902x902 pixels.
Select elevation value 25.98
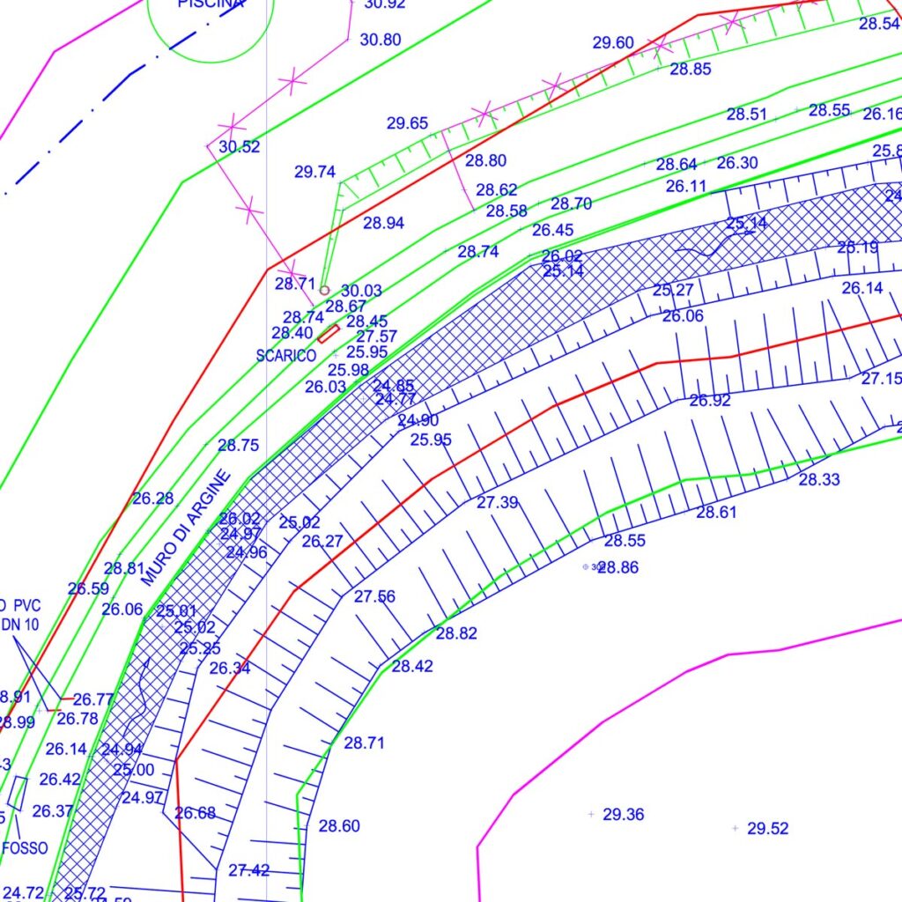tap(348, 370)
